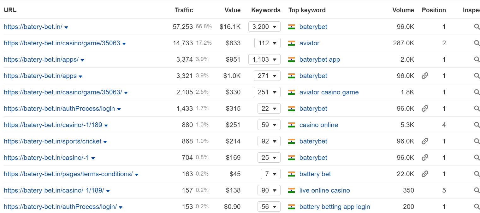Open the batery-bet.in/casino/game/35063 URL link

pyautogui.click(x=62, y=43)
